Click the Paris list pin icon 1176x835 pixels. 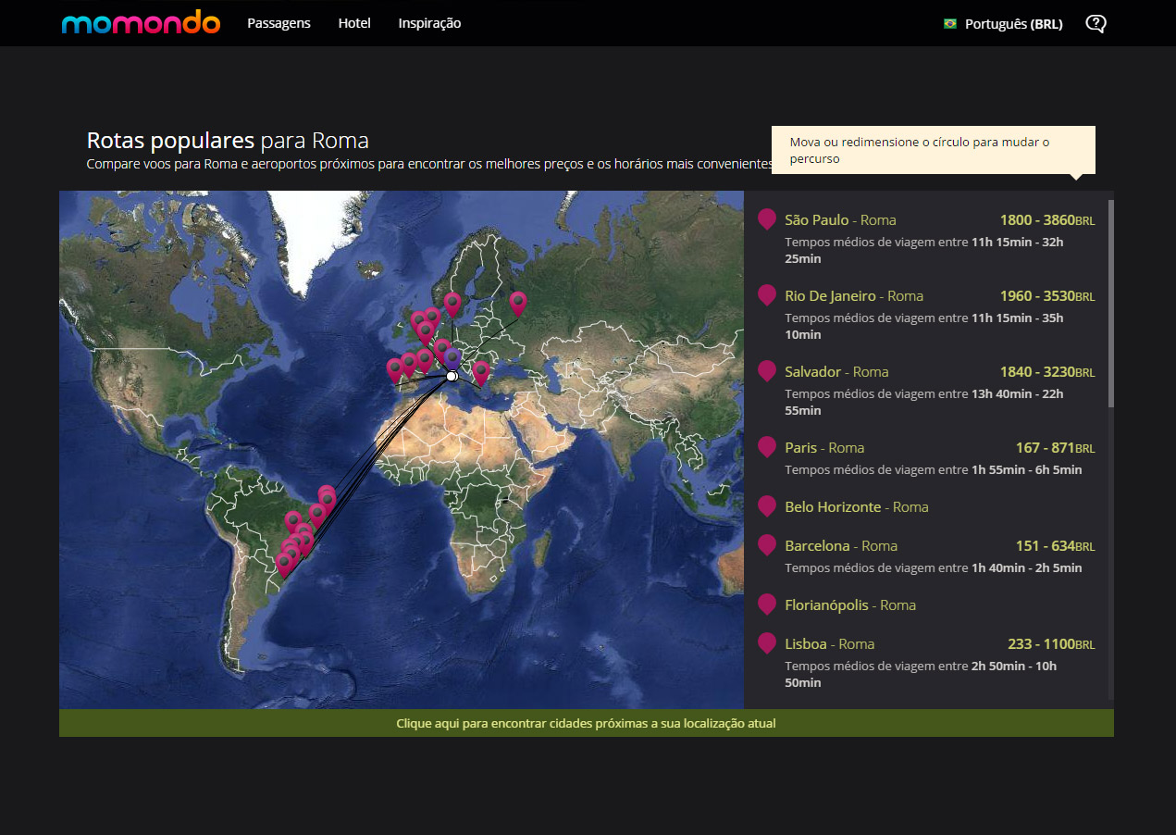tap(766, 447)
